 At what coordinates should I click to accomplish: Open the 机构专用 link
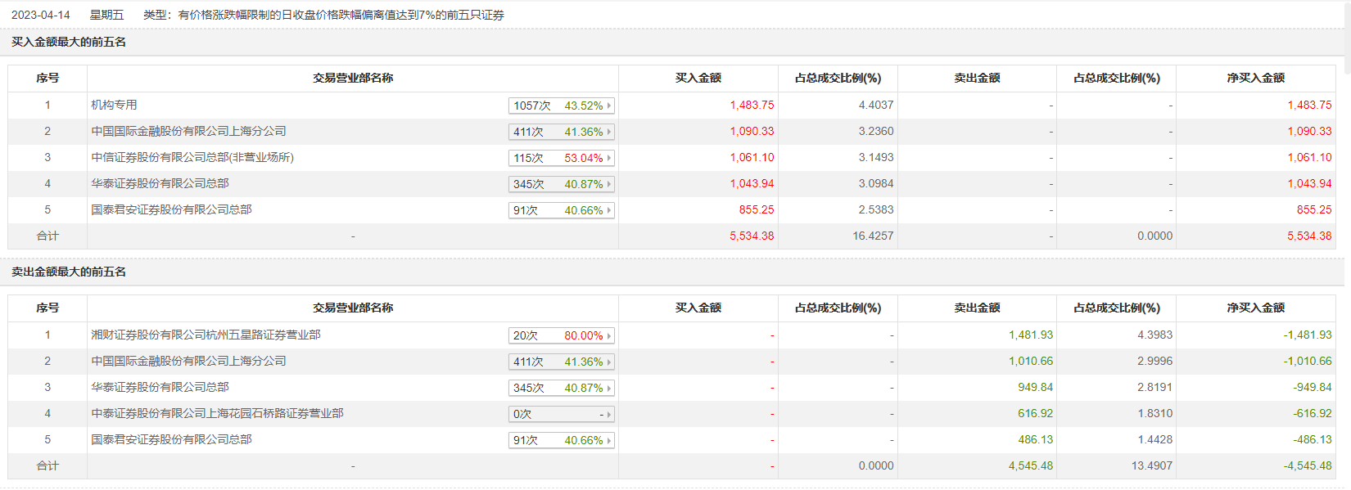click(x=114, y=106)
